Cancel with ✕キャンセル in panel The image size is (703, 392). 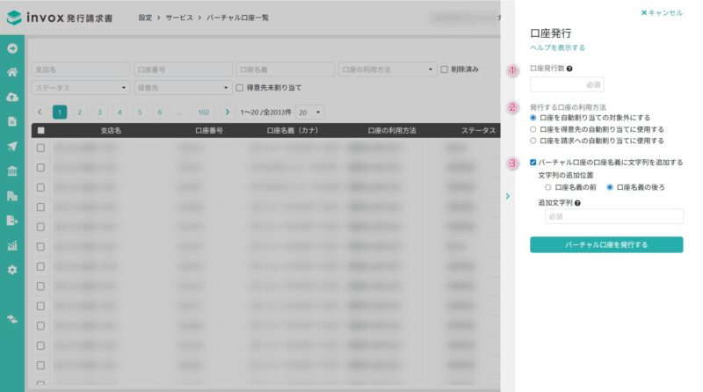(662, 12)
